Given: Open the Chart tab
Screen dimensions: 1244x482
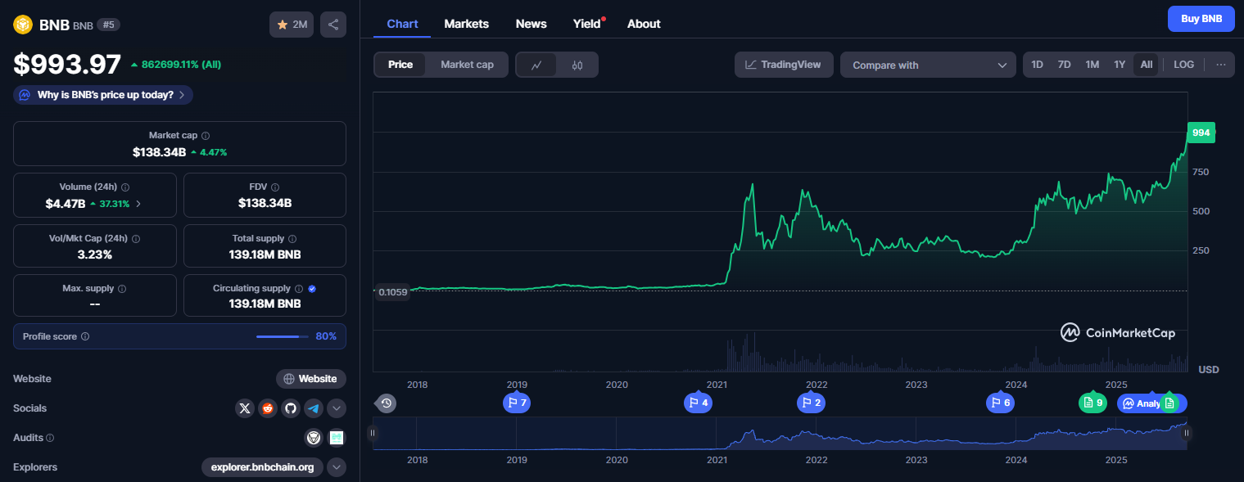Looking at the screenshot, I should pyautogui.click(x=402, y=24).
